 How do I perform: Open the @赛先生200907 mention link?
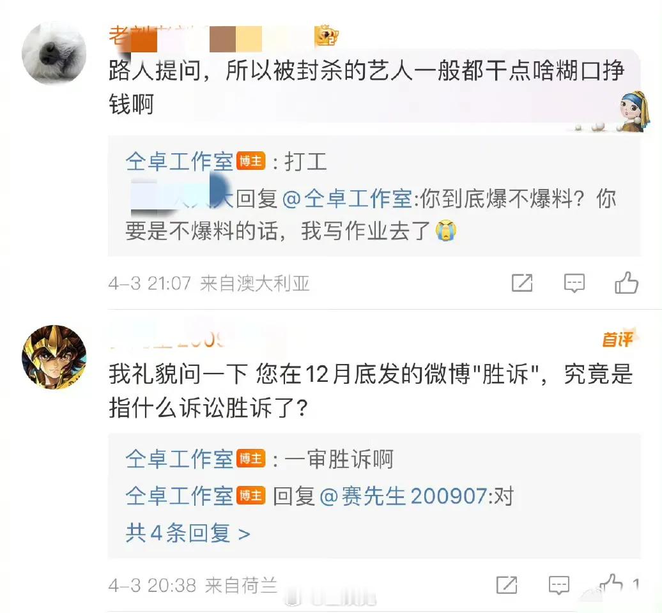(403, 496)
